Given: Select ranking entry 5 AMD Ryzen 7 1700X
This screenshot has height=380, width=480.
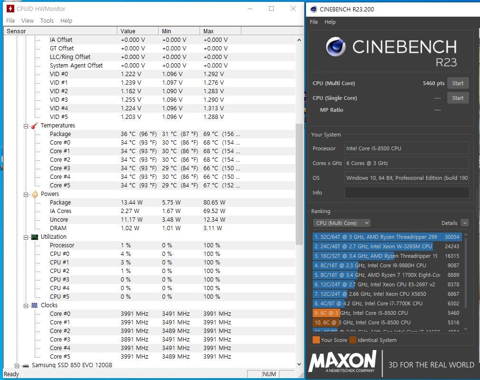Looking at the screenshot, I should tap(387, 275).
